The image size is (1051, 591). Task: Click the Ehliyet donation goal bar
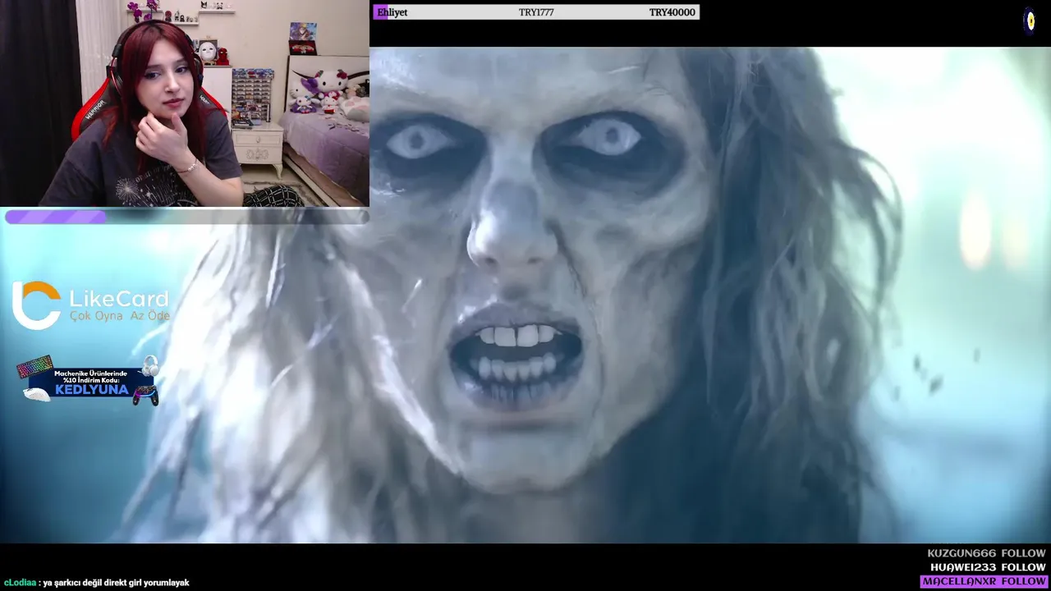536,12
